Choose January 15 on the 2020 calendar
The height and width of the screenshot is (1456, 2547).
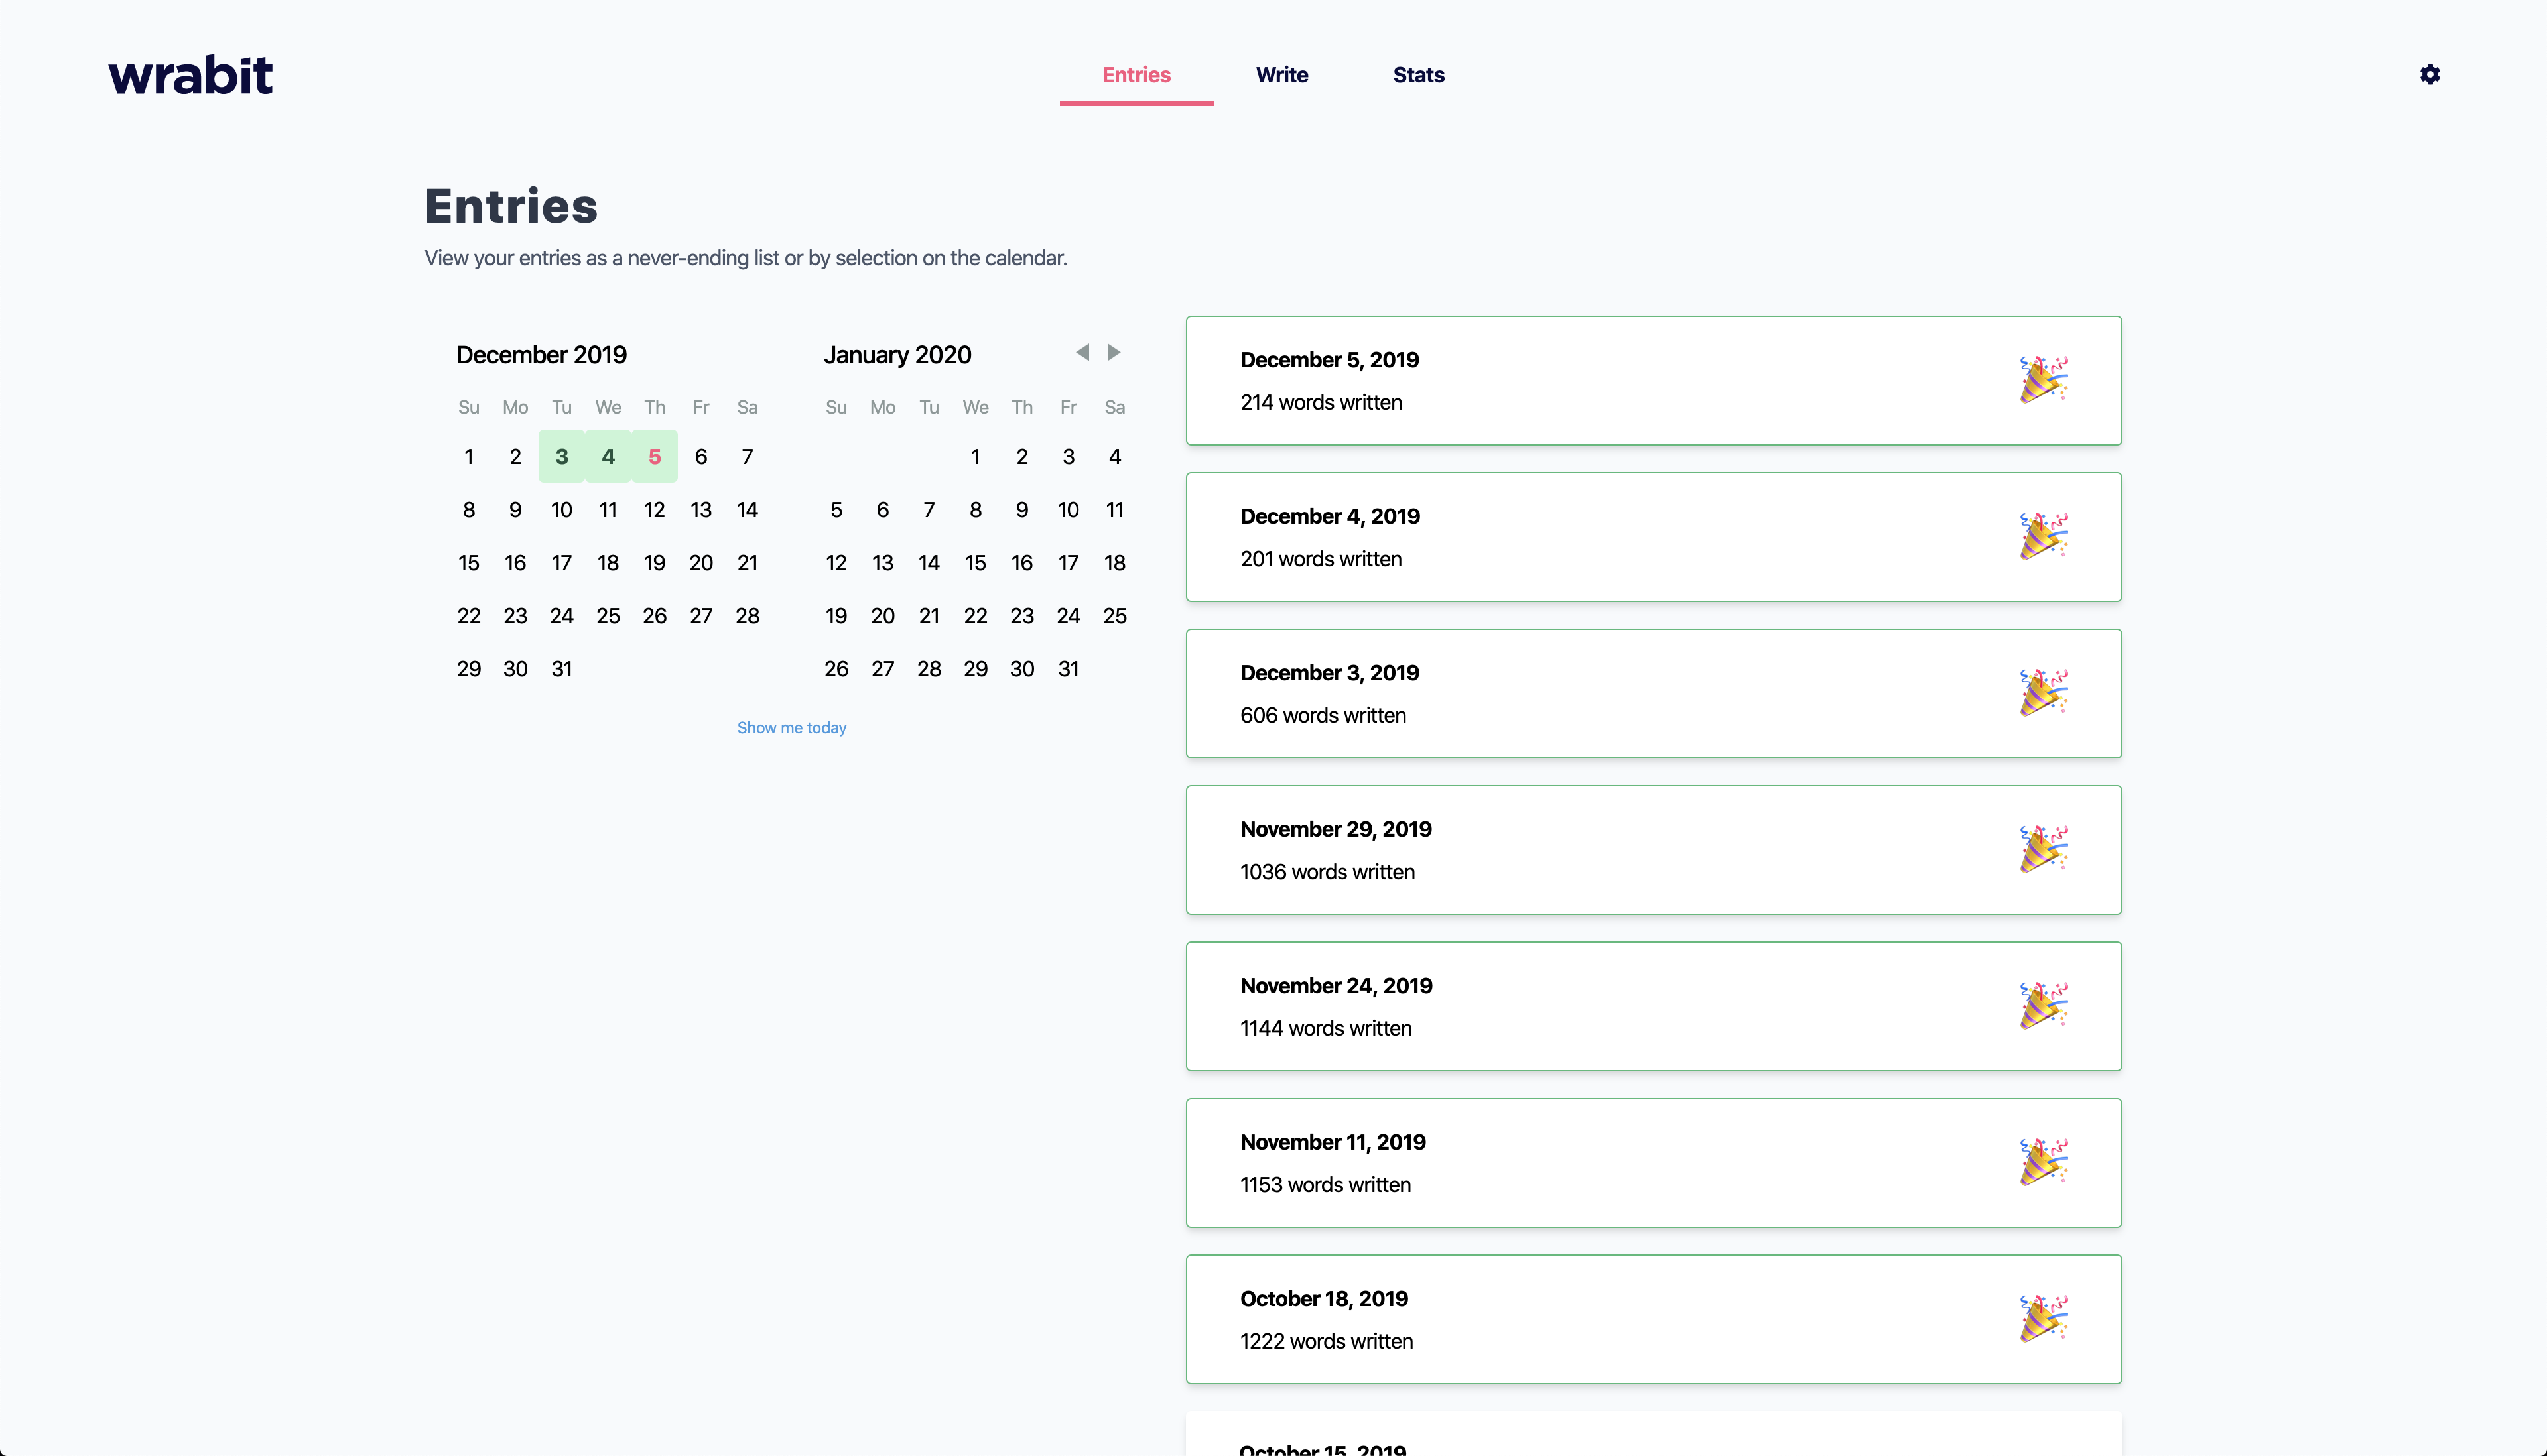pos(976,563)
